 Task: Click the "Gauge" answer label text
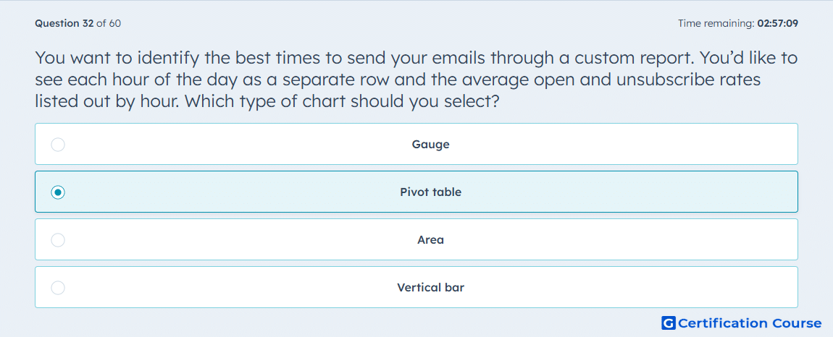click(x=430, y=145)
